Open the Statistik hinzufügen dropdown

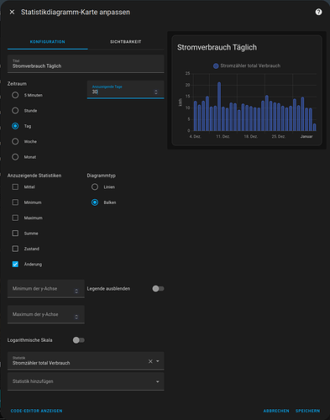[x=86, y=381]
